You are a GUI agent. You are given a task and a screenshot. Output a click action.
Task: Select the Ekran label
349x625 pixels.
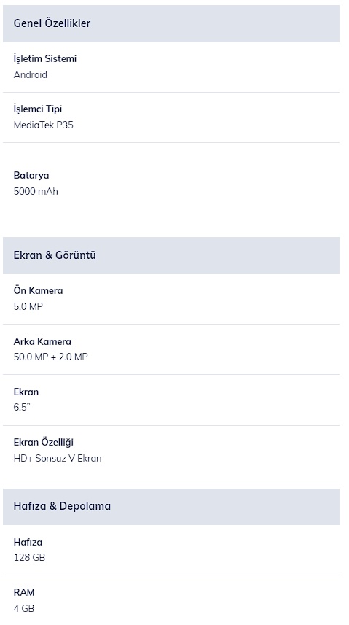26,392
